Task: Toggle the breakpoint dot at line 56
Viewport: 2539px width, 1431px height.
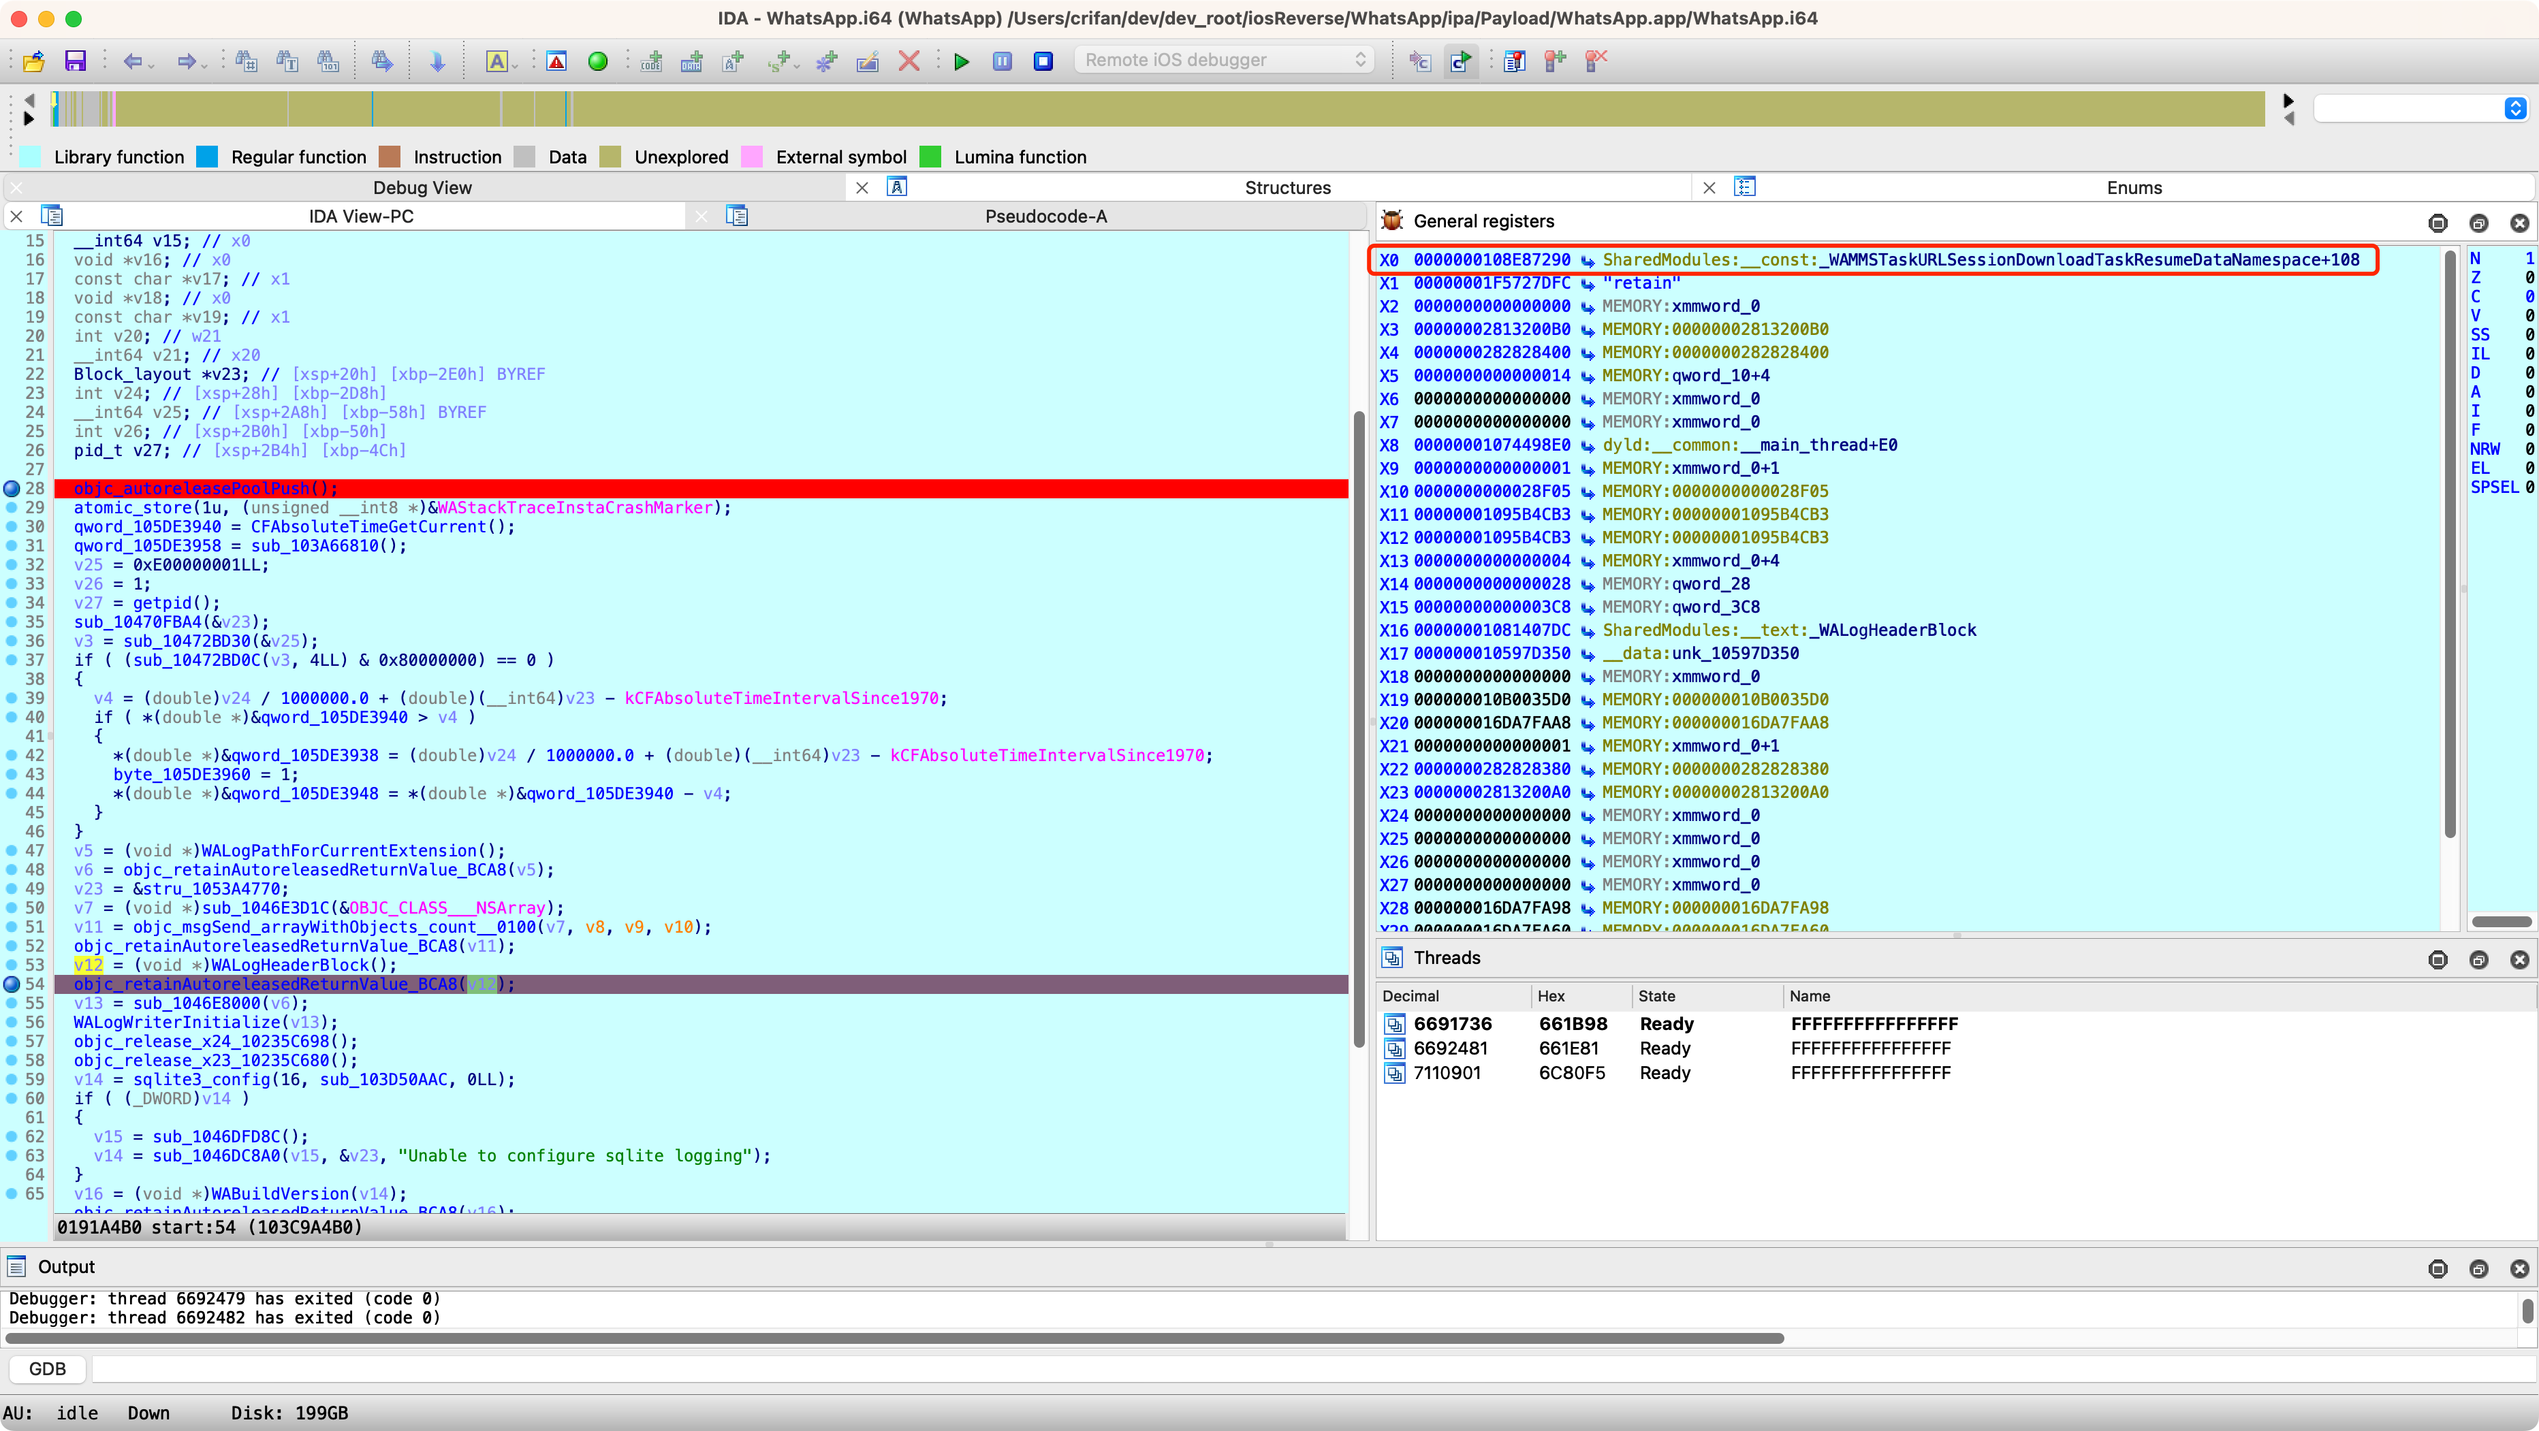Action: (x=12, y=1022)
